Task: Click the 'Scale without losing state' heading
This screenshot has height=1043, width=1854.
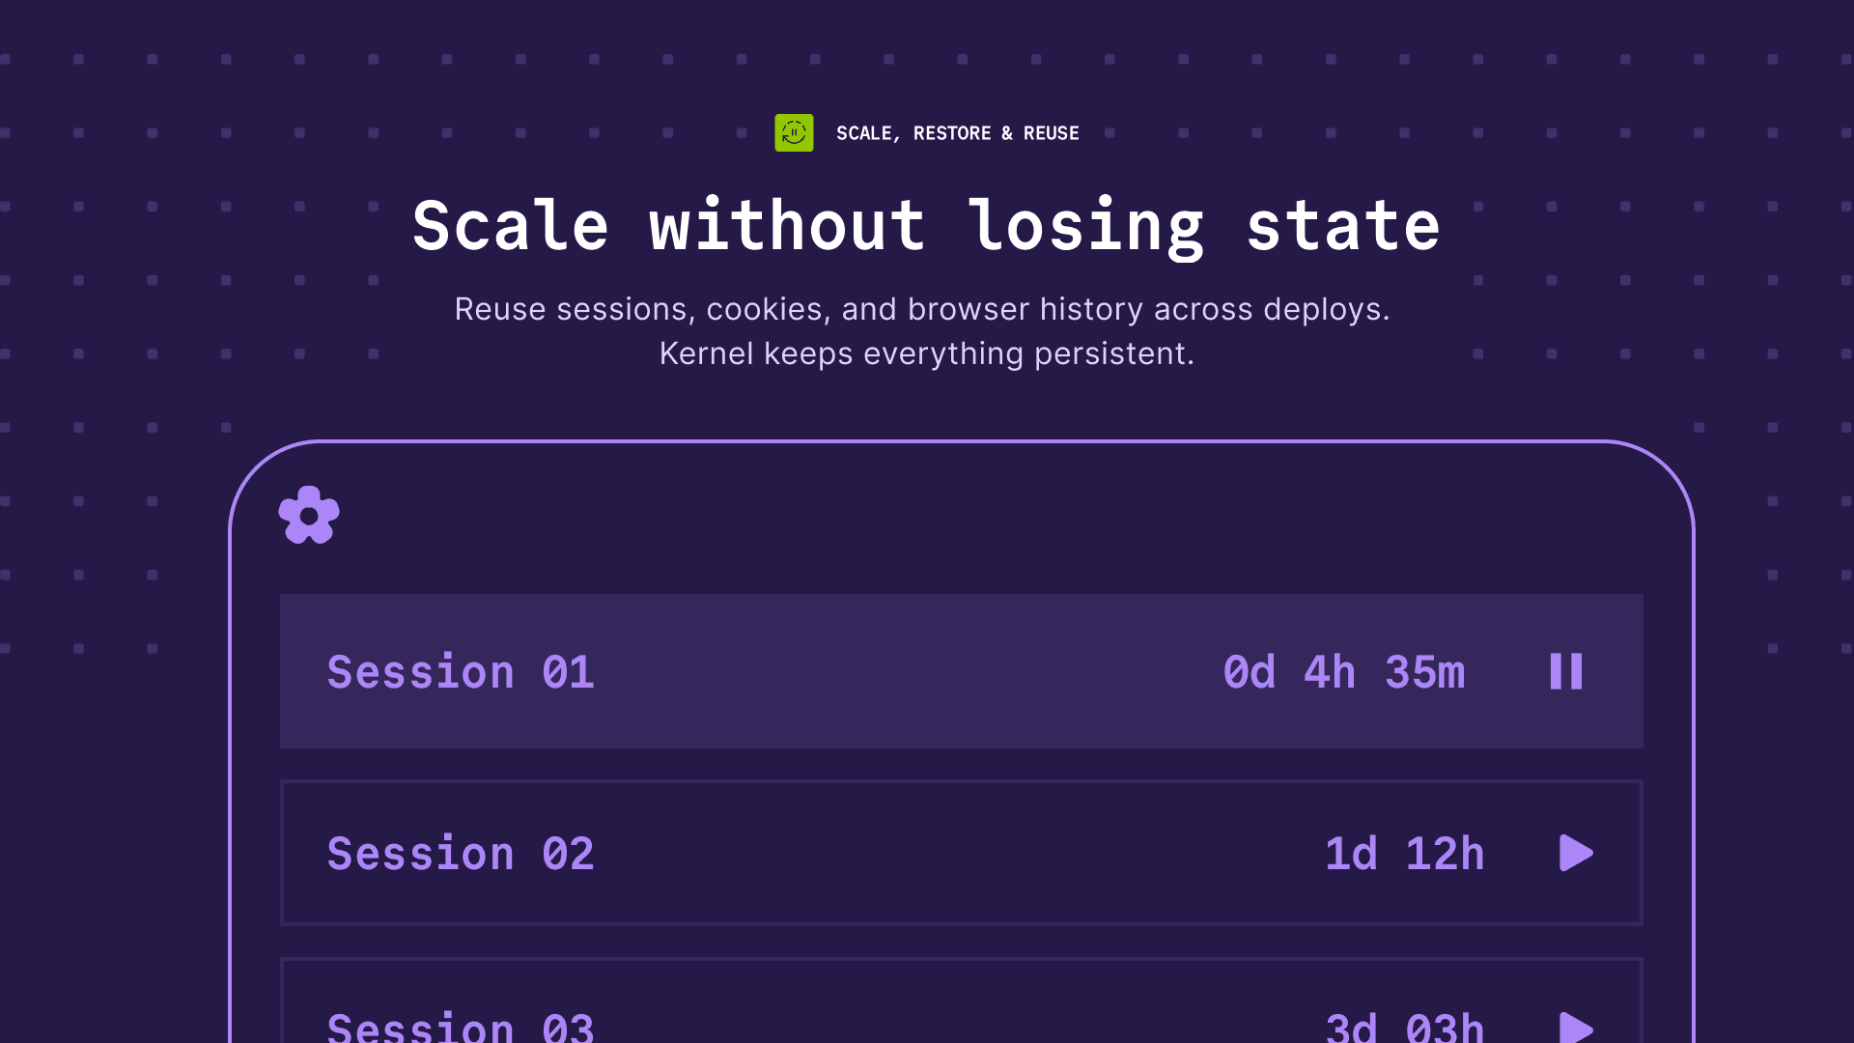Action: coord(926,227)
